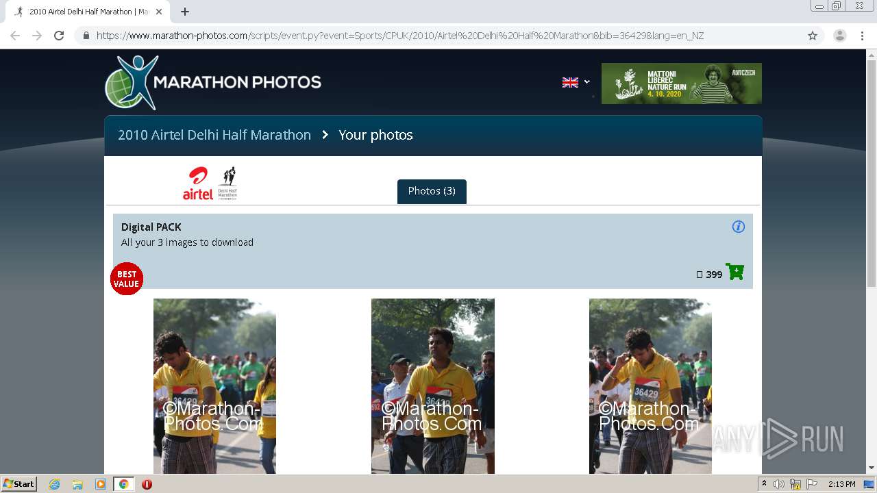
Task: Go forward in browser history
Action: pyautogui.click(x=37, y=36)
